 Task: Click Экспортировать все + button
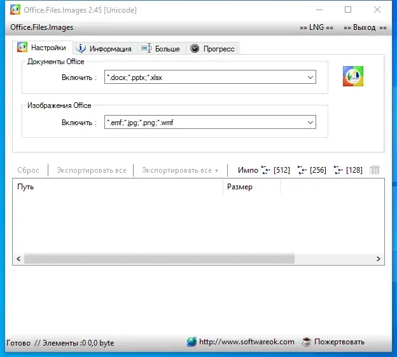coord(180,170)
